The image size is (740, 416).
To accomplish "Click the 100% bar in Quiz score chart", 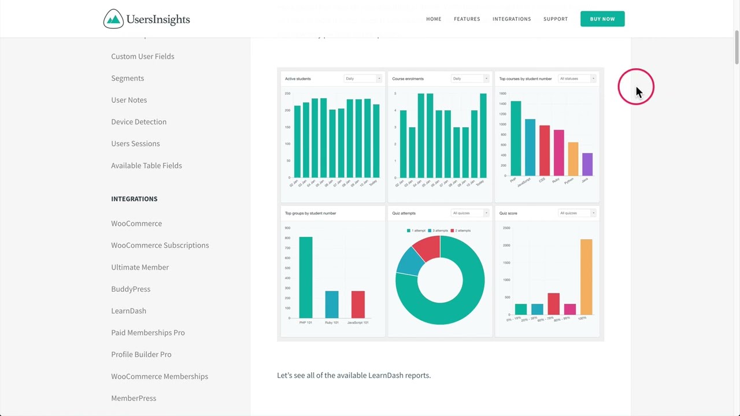I will coord(586,277).
